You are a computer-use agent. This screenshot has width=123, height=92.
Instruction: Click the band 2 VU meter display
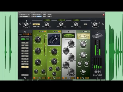pos(54,39)
